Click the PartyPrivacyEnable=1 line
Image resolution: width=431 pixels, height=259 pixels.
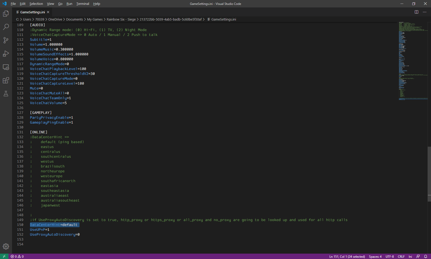pos(52,117)
